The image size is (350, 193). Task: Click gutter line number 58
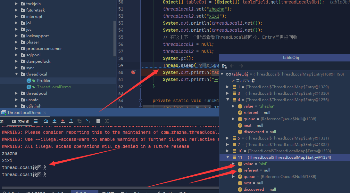[x=121, y=58]
